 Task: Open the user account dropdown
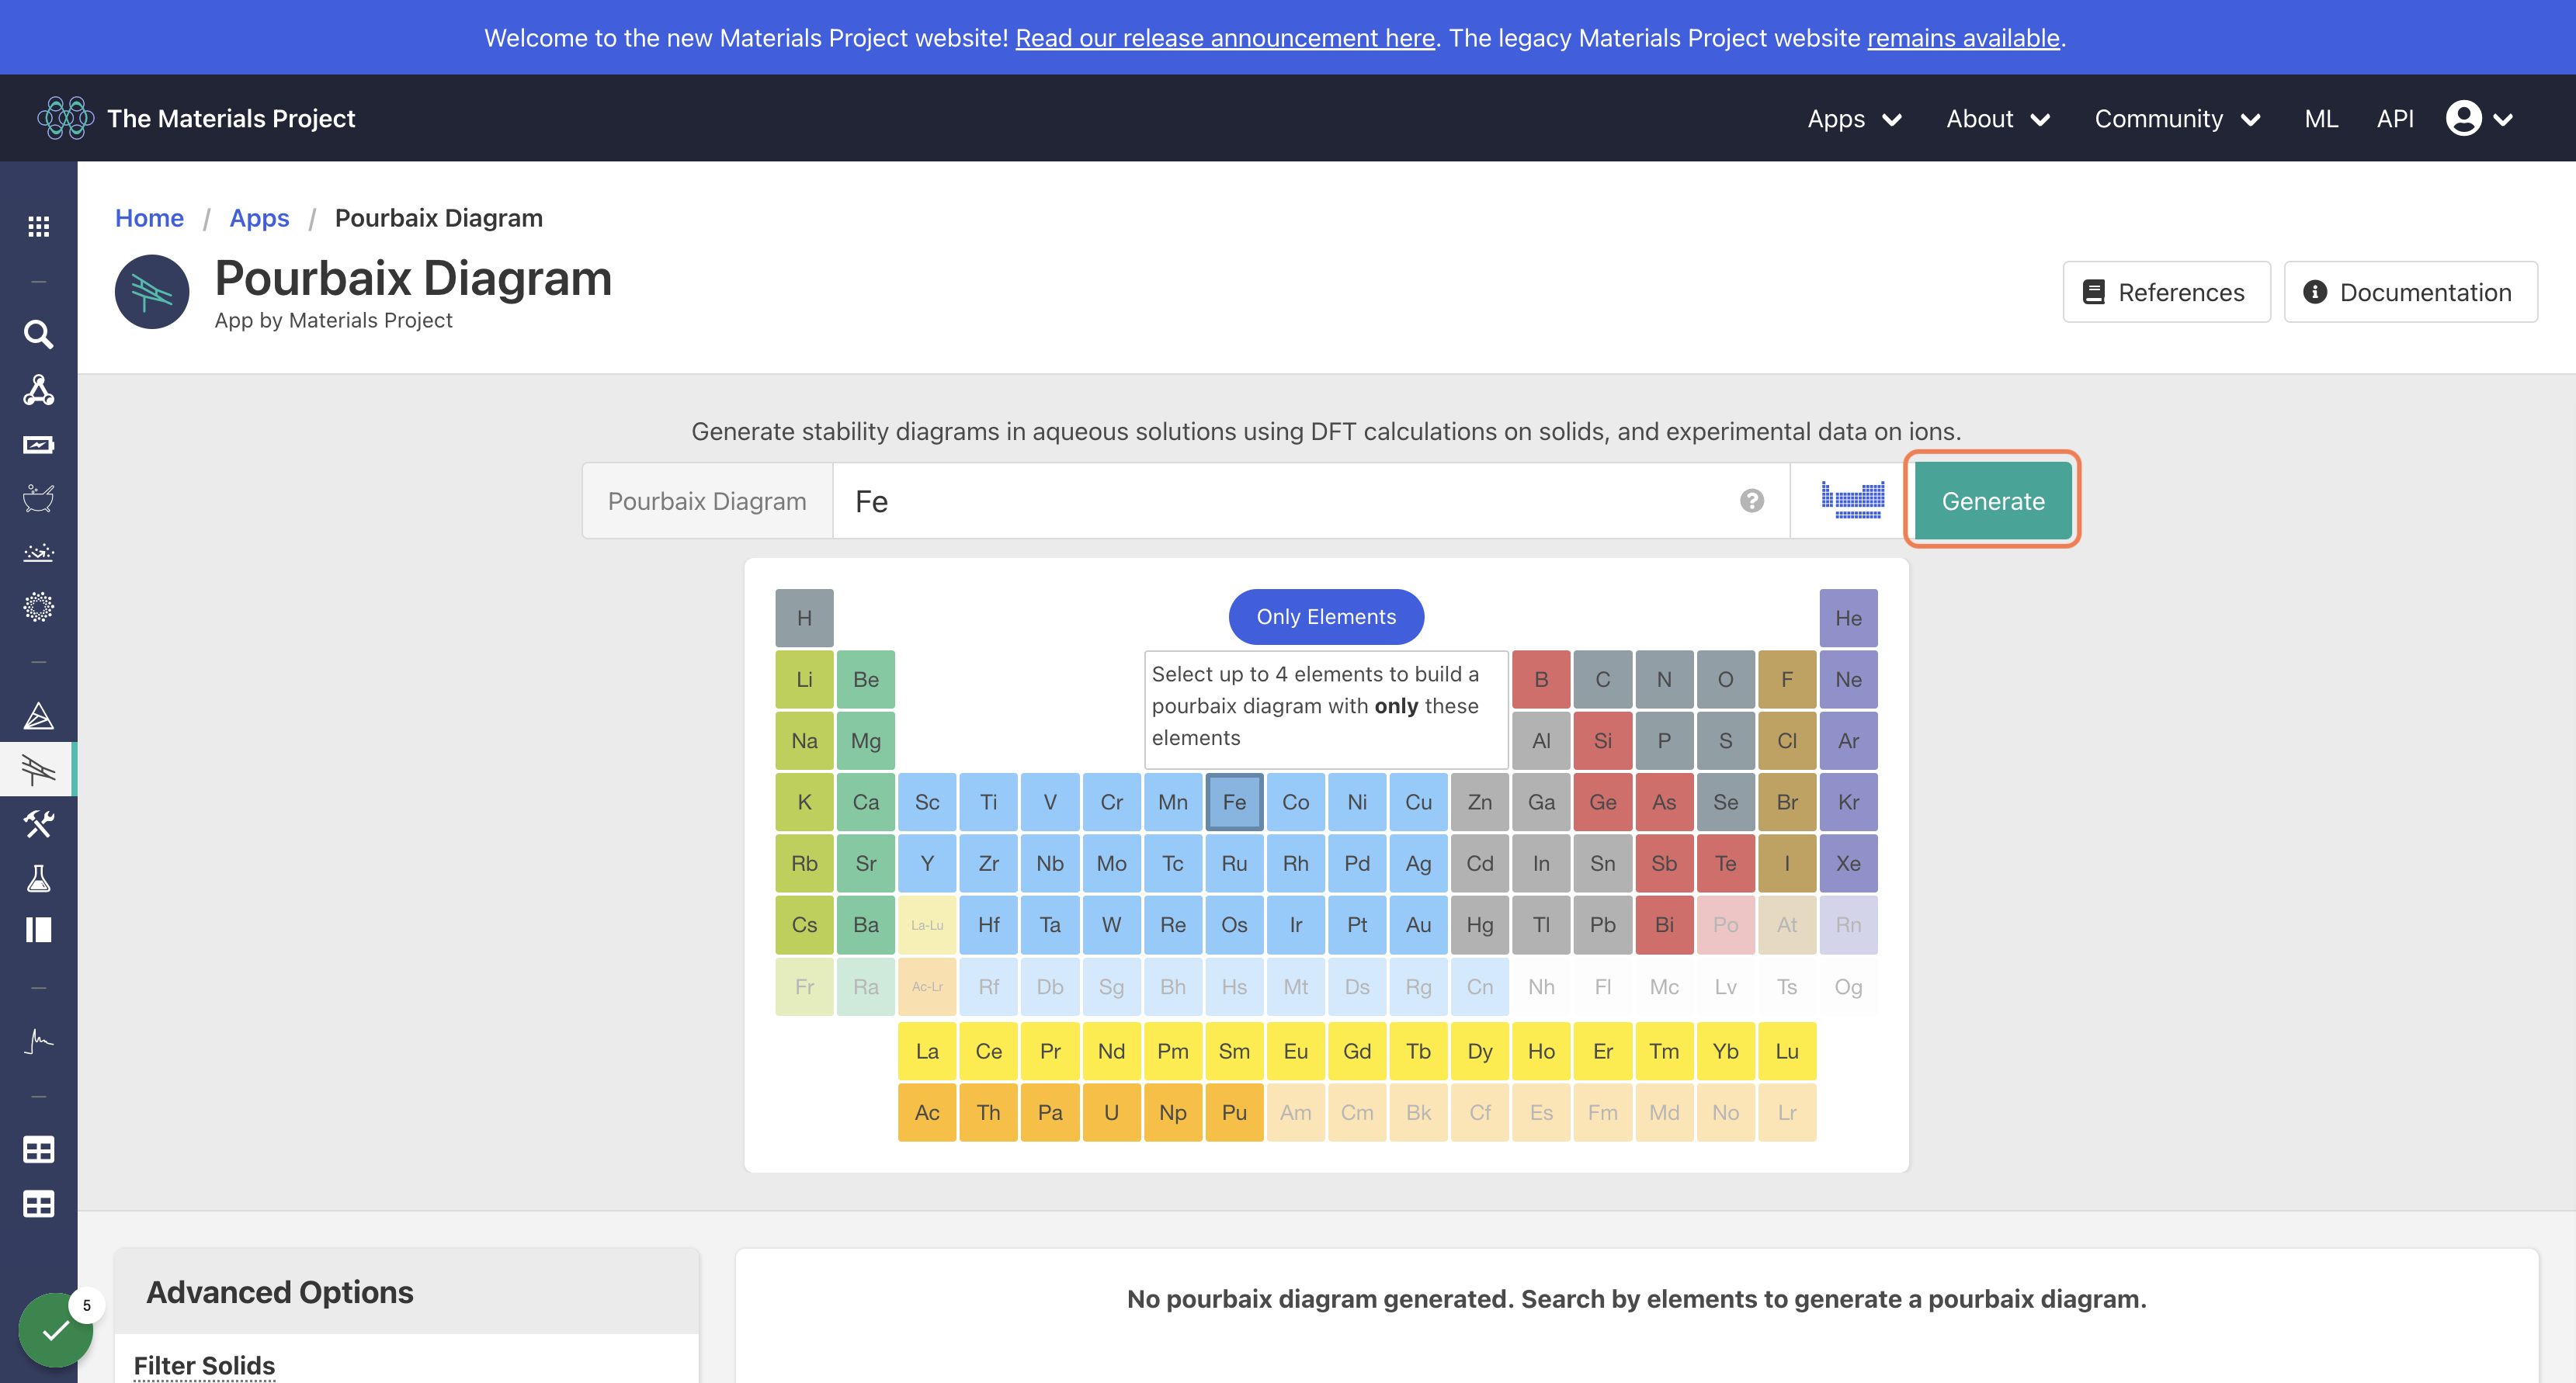click(x=2479, y=118)
